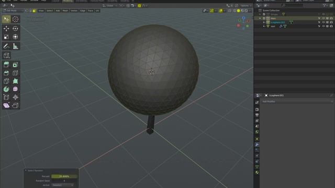
Task: Enable face select mode
Action: pyautogui.click(x=34, y=10)
